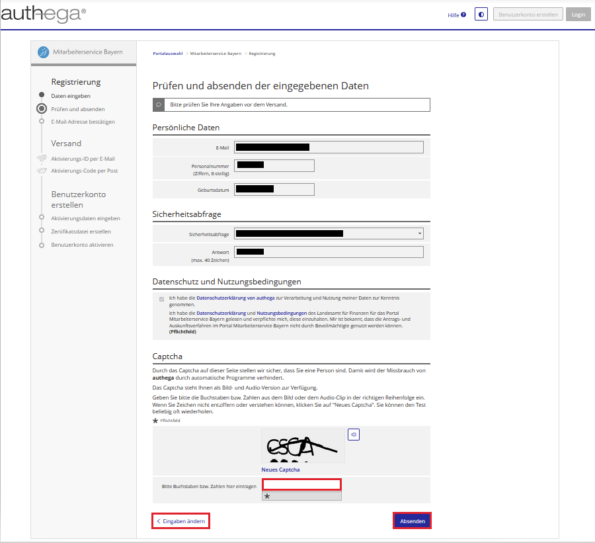Click the speech bubble hint icon

[x=159, y=104]
